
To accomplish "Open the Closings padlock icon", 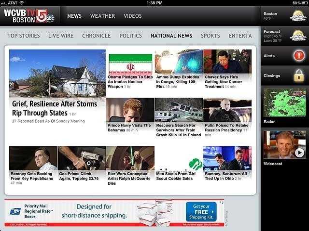I will [x=298, y=76].
